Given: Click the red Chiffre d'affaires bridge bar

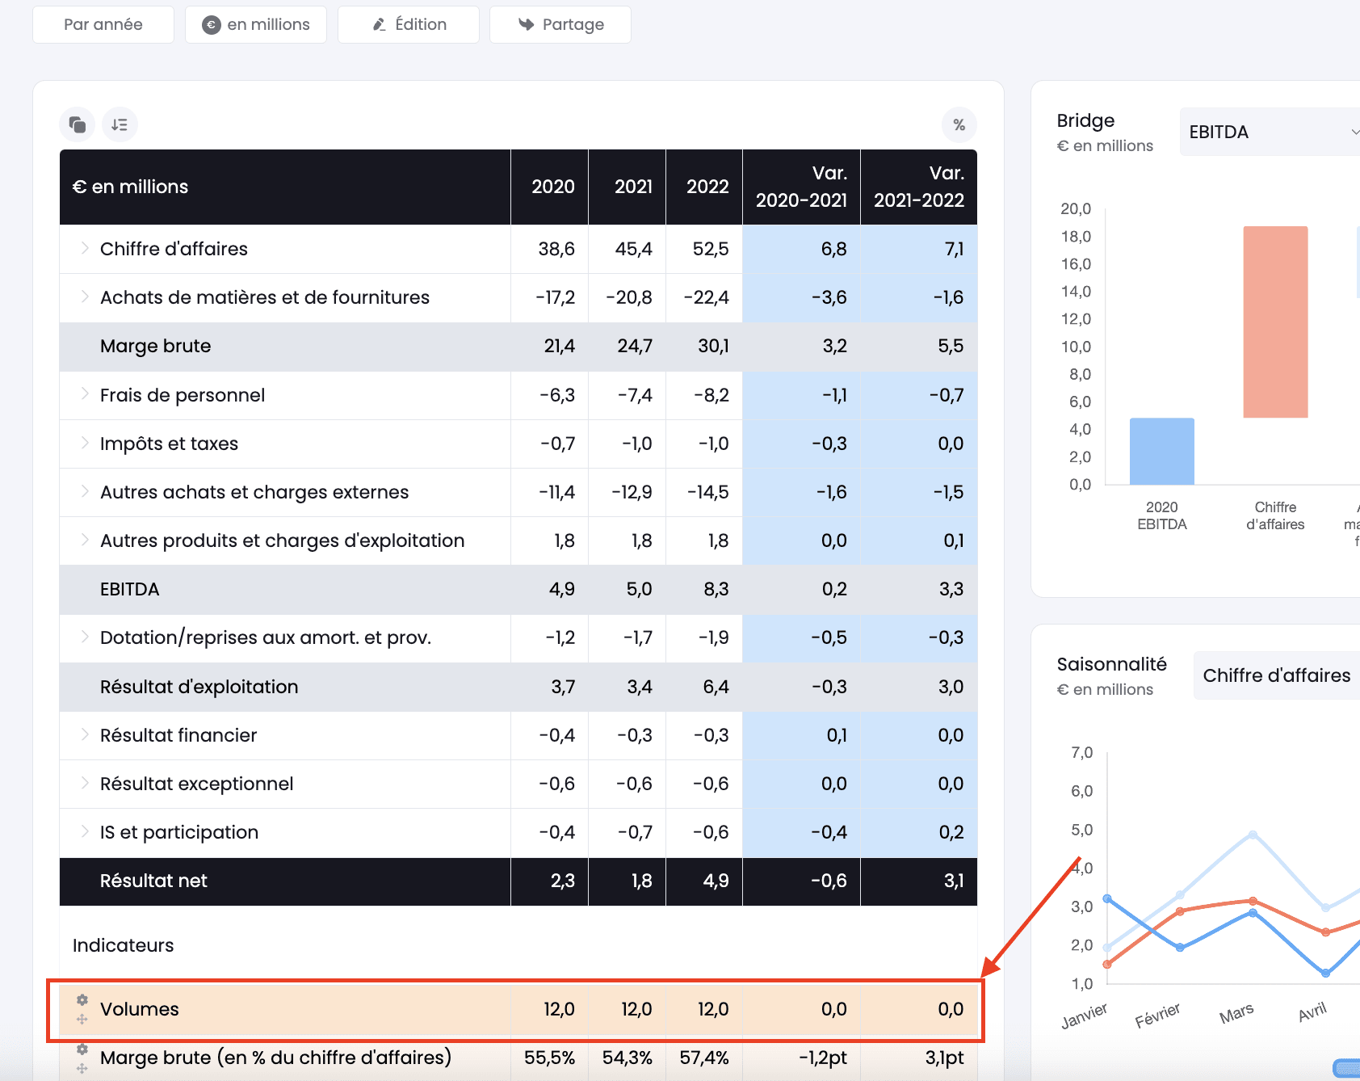Looking at the screenshot, I should tap(1275, 322).
